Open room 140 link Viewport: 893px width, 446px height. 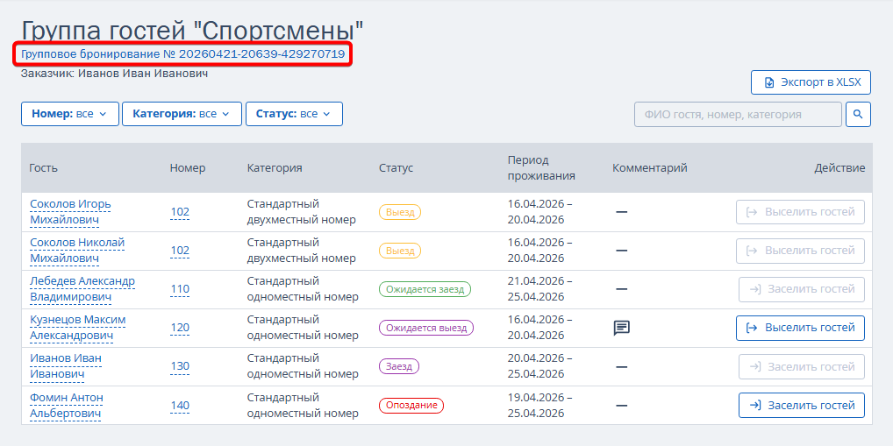point(180,406)
